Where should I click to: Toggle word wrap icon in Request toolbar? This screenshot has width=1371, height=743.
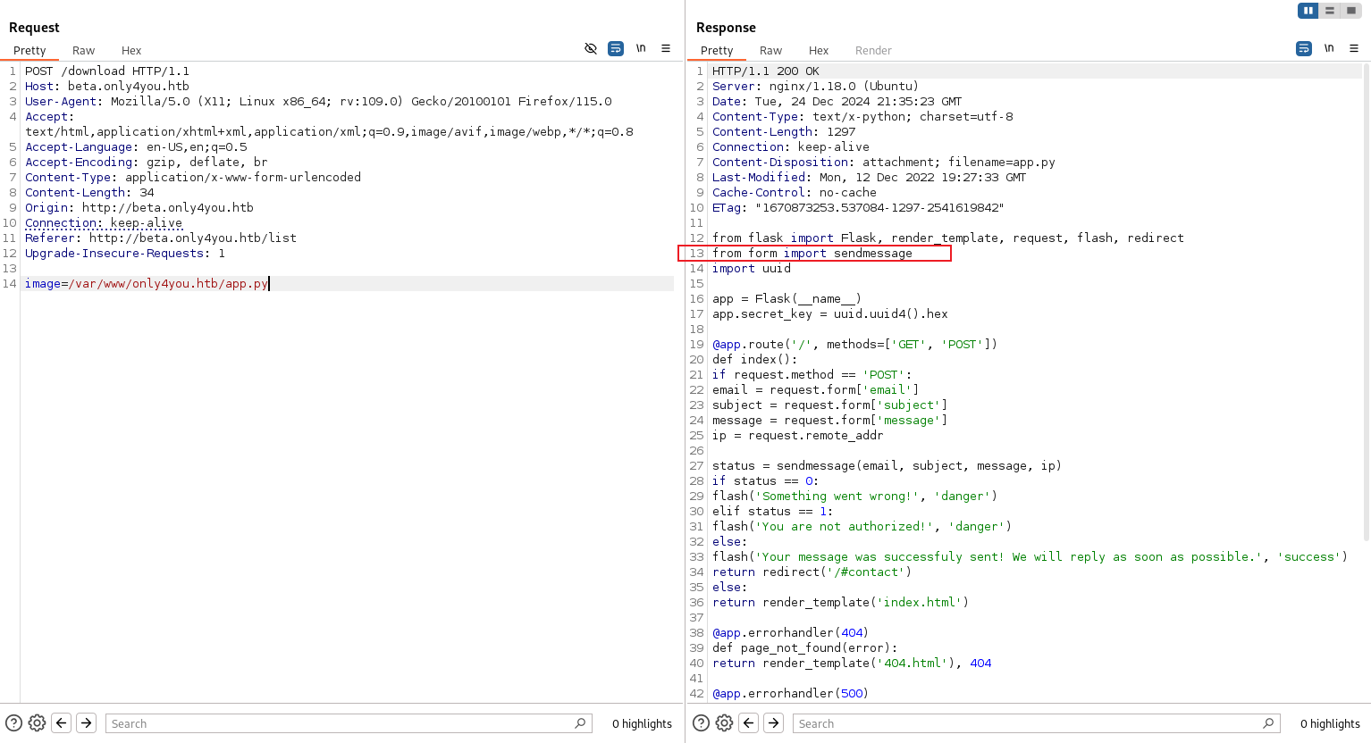coord(616,48)
